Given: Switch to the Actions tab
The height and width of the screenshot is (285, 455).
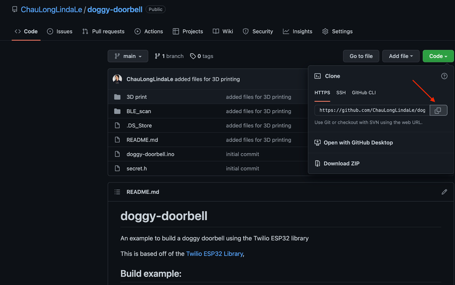Looking at the screenshot, I should coord(148,31).
